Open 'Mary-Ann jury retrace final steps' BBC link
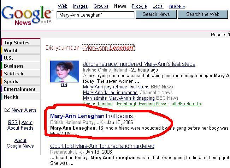The image size is (230, 168). pyautogui.click(x=116, y=87)
